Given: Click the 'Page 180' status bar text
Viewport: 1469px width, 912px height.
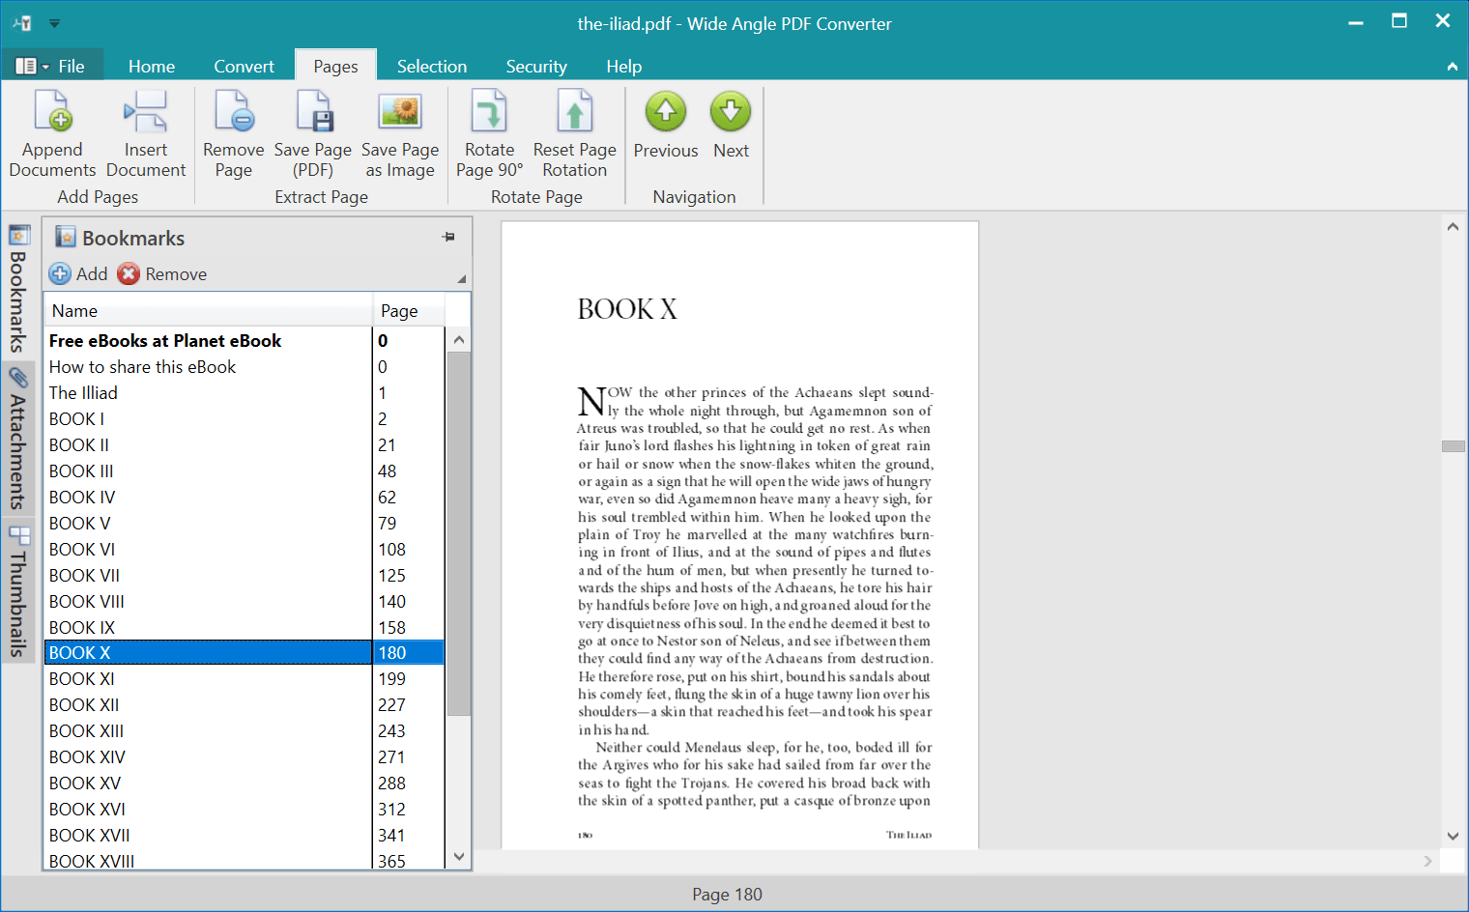Looking at the screenshot, I should click(x=727, y=894).
